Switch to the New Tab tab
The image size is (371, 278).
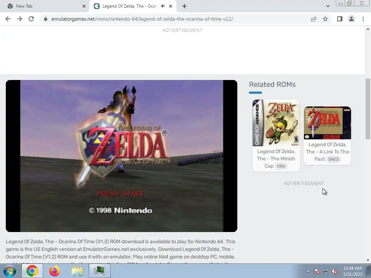(x=45, y=6)
